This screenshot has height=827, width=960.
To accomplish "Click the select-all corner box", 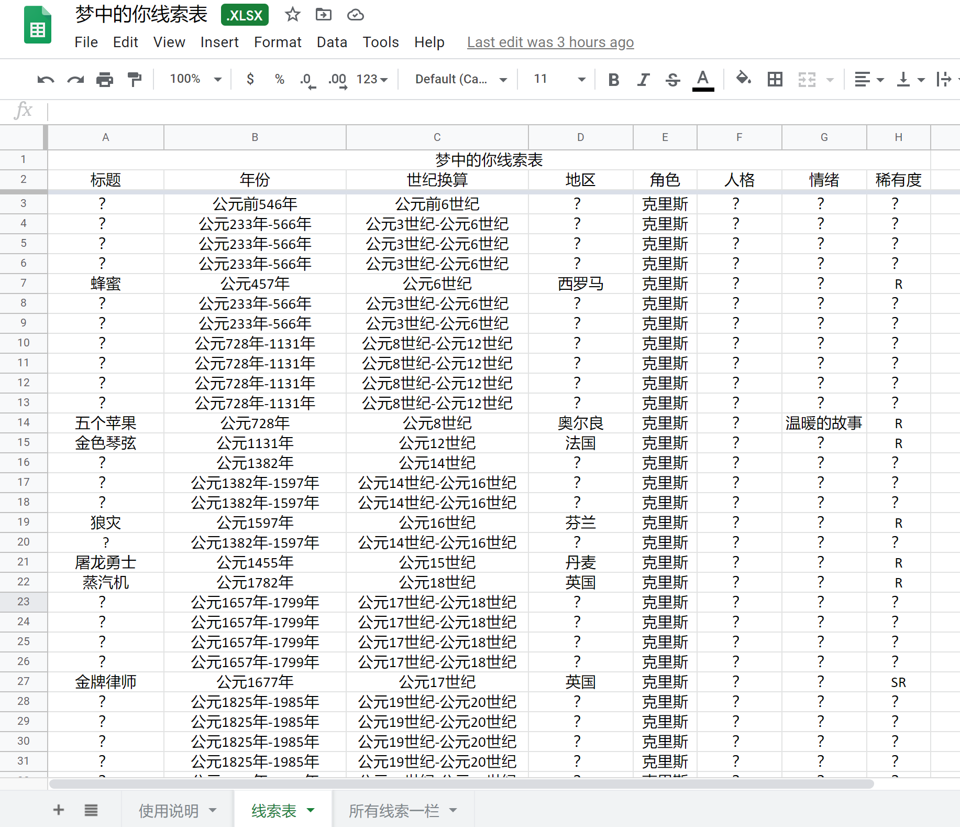I will (x=24, y=137).
